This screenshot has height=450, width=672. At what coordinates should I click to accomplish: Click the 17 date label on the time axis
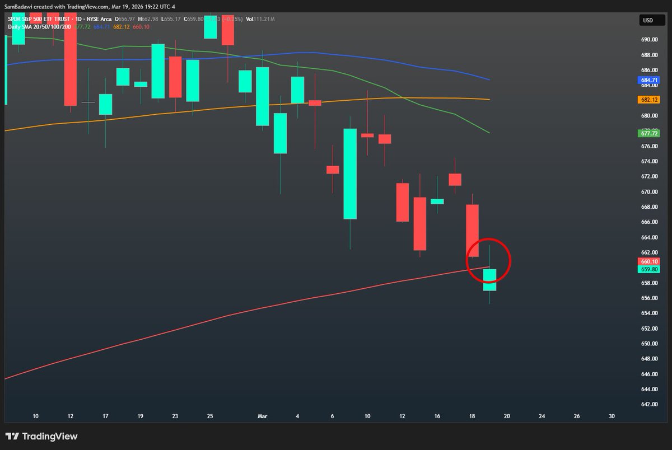click(x=105, y=416)
